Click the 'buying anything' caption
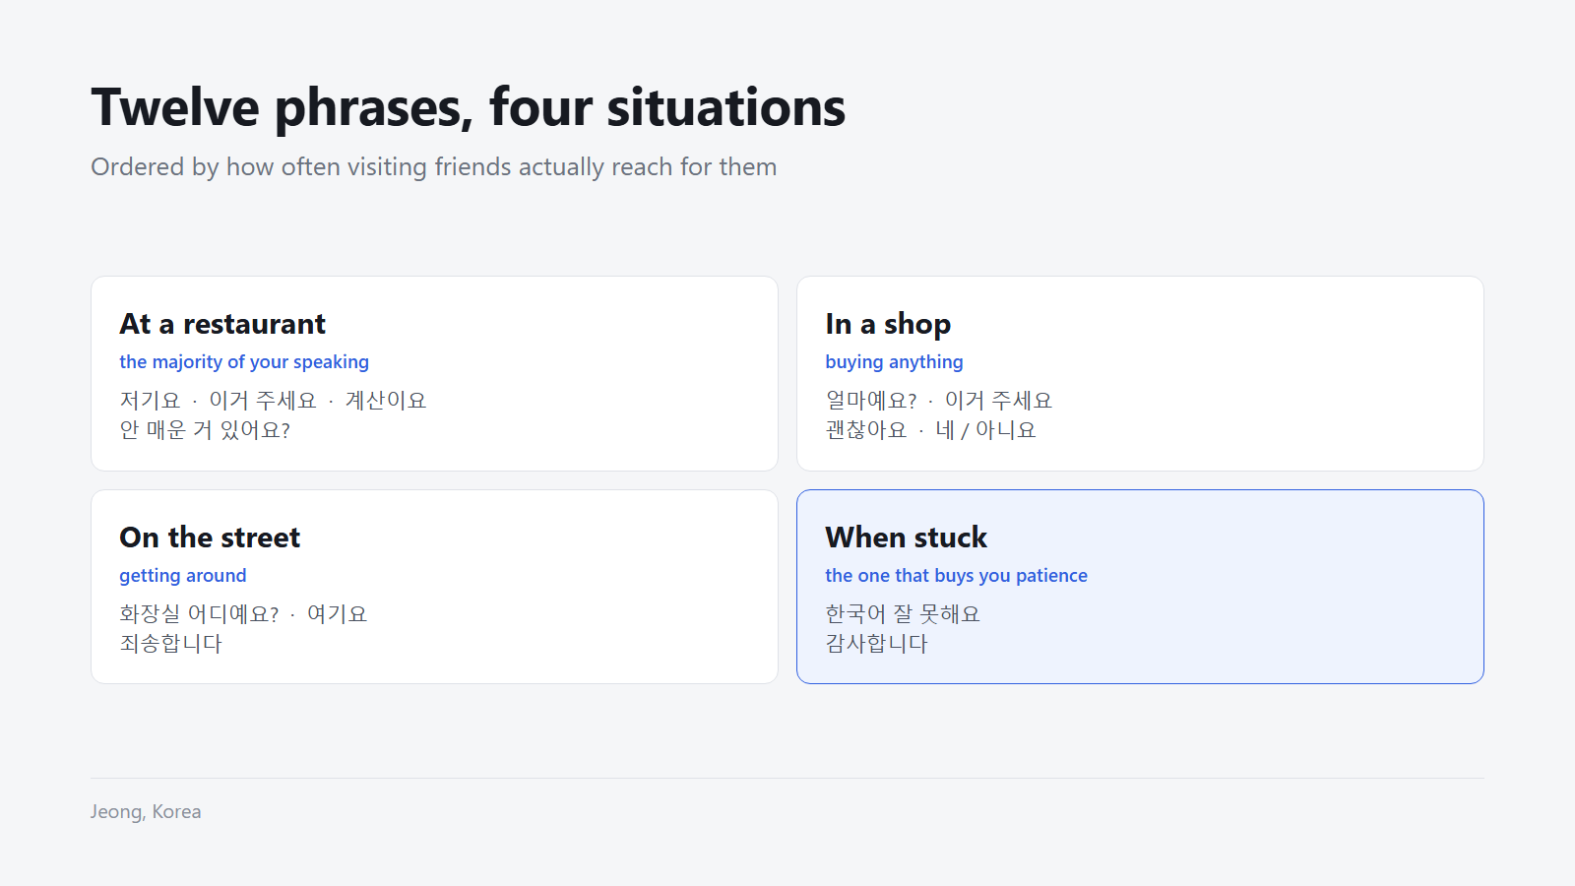 (894, 362)
